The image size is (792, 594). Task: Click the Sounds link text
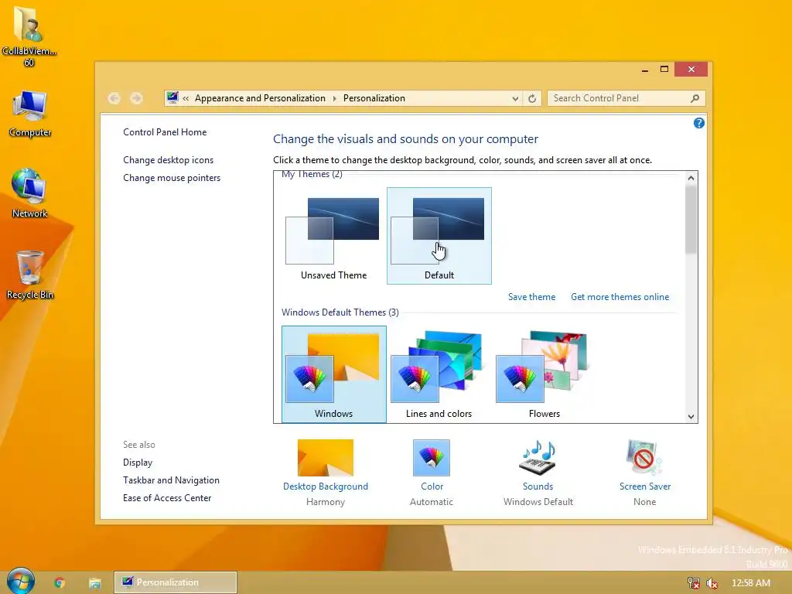pos(538,486)
